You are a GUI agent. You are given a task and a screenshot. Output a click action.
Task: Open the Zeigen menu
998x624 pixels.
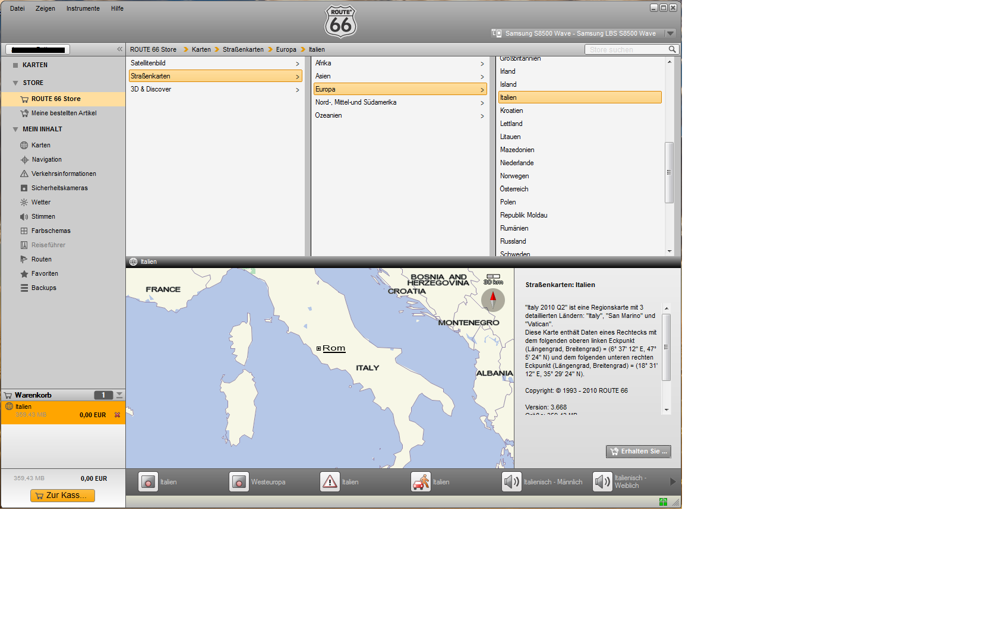click(x=45, y=8)
